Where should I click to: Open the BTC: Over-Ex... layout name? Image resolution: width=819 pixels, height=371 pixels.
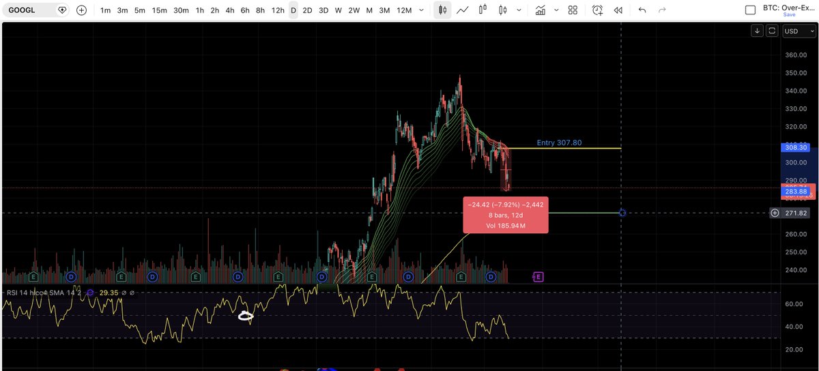pos(789,7)
